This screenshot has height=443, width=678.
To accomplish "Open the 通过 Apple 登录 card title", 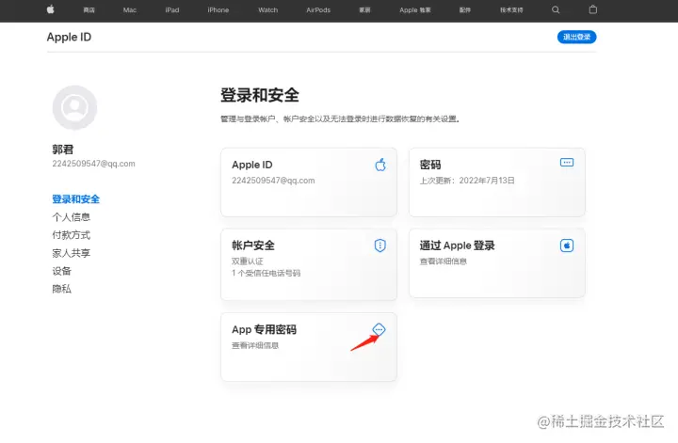I will point(457,245).
